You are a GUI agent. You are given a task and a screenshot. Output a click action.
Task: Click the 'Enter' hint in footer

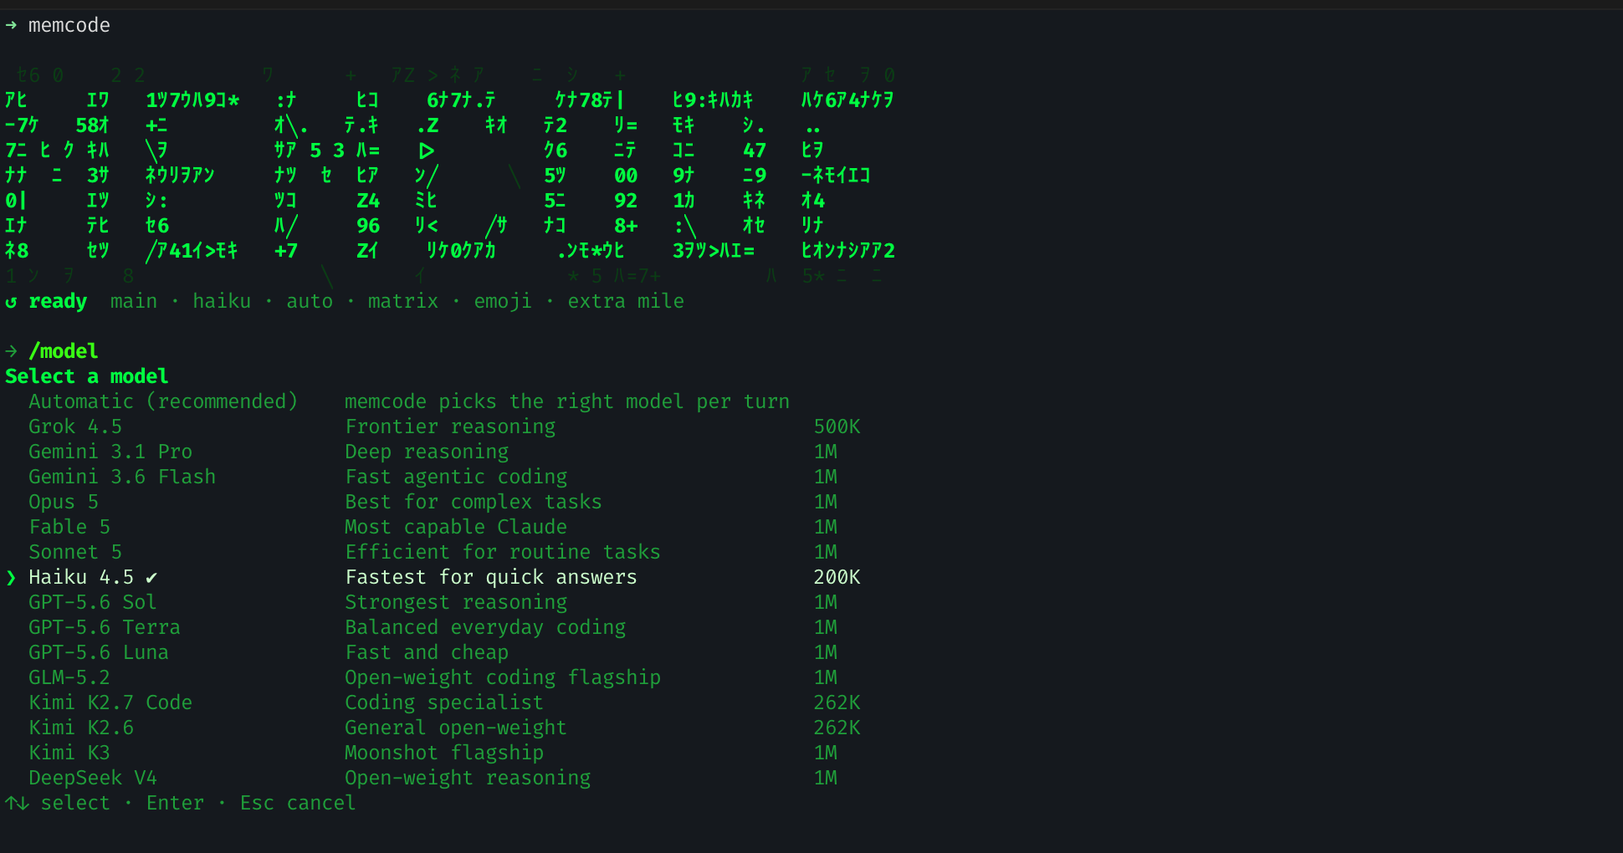pos(175,803)
